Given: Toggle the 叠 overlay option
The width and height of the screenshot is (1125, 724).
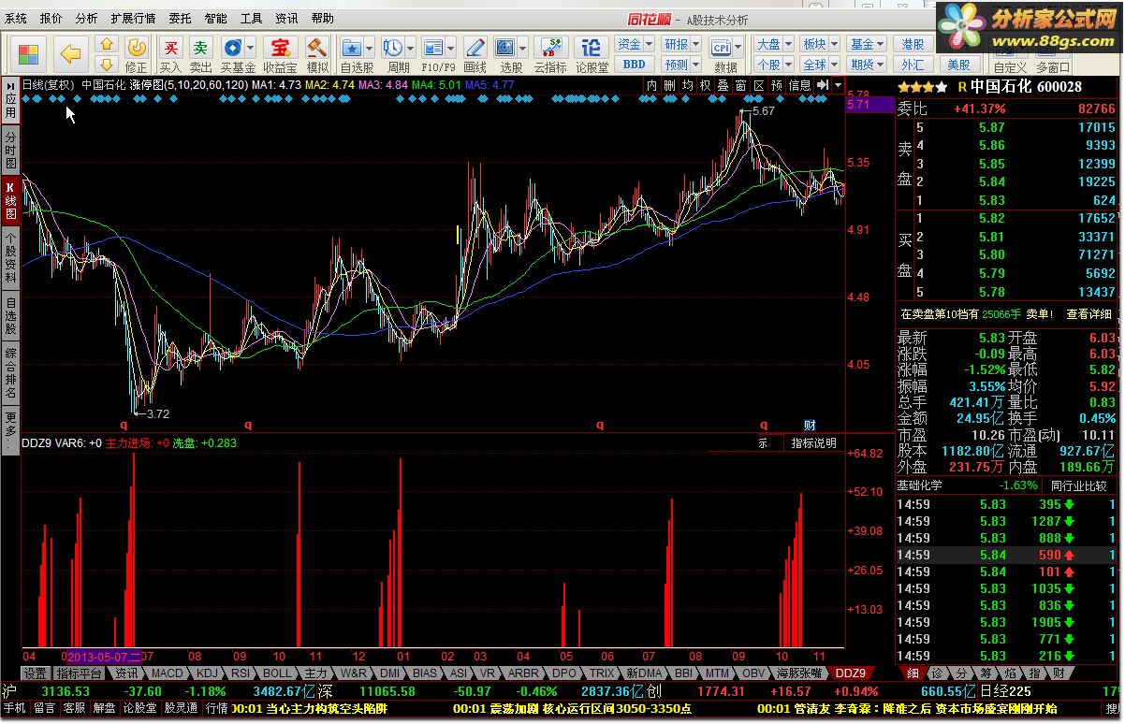Looking at the screenshot, I should coord(723,85).
